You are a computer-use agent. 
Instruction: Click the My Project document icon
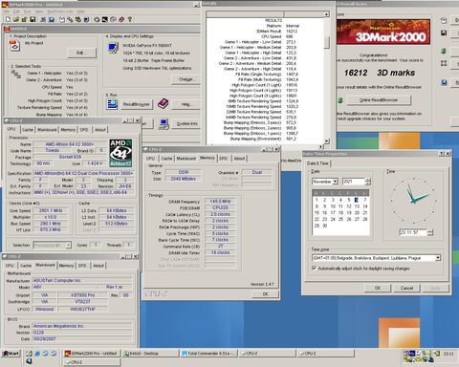[x=14, y=47]
